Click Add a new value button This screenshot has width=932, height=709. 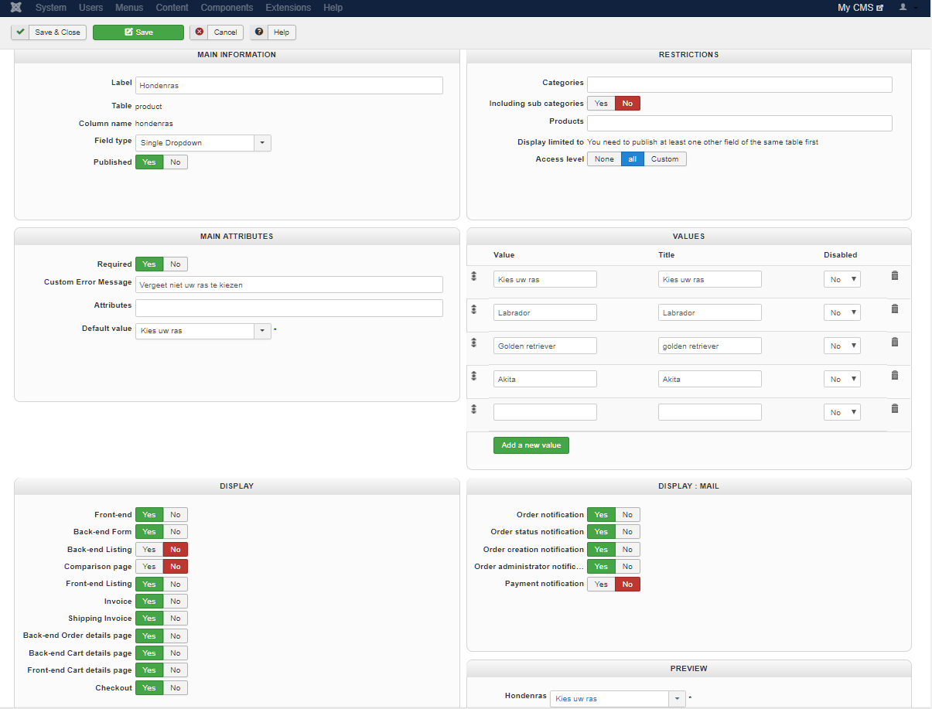click(x=531, y=445)
